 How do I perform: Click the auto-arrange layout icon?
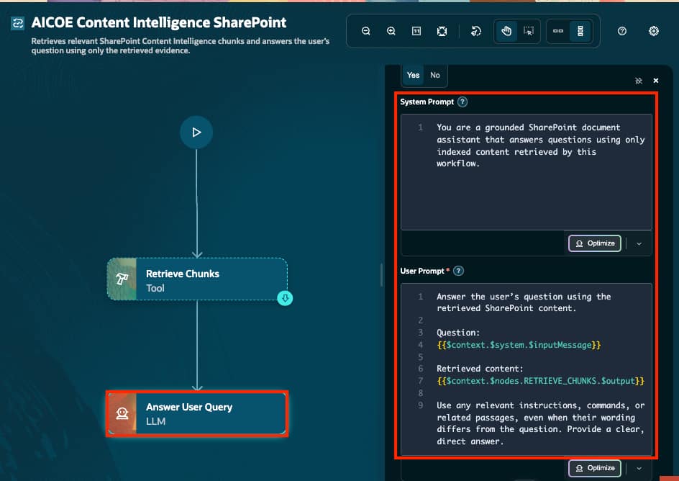475,31
